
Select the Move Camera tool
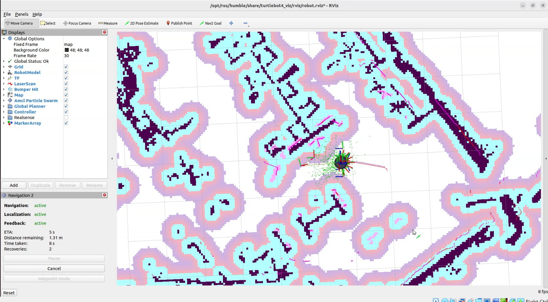click(x=19, y=23)
